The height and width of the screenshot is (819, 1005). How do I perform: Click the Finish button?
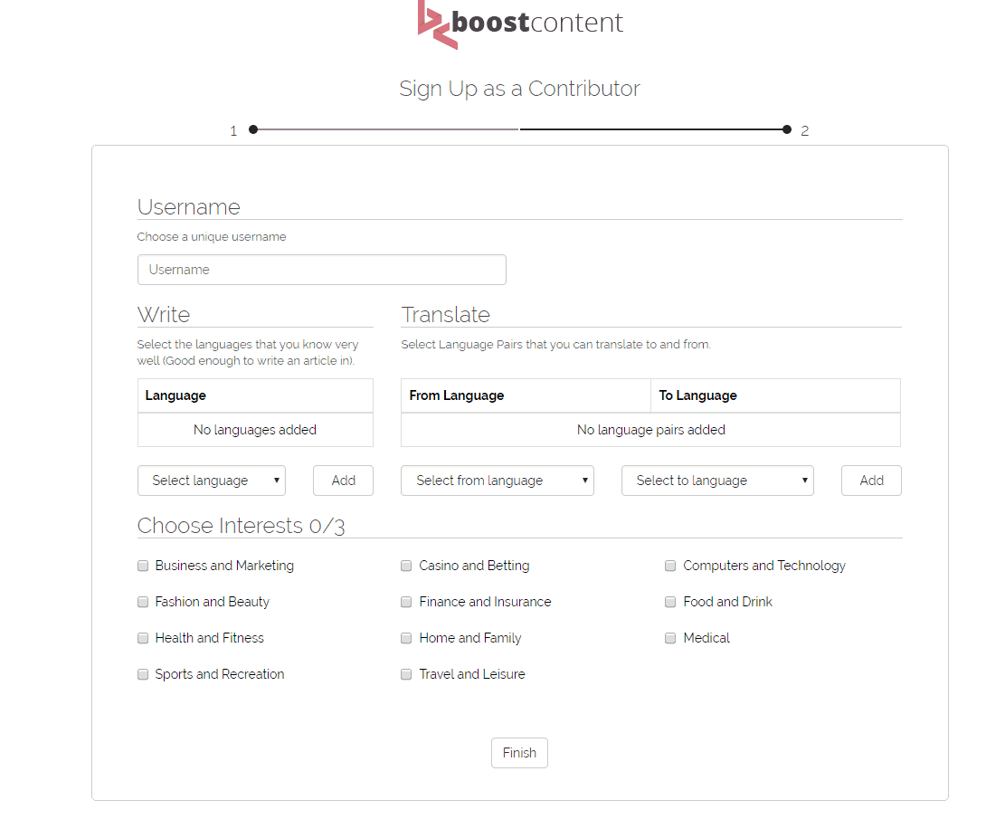pyautogui.click(x=519, y=753)
